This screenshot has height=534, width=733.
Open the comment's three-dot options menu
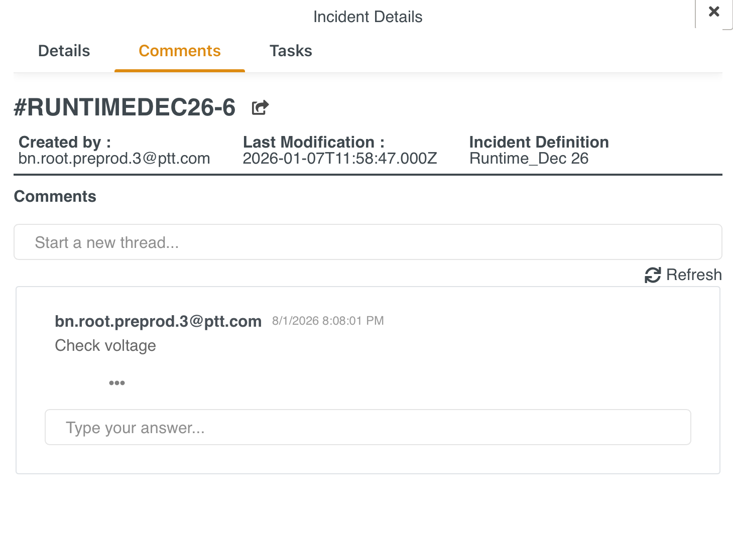tap(116, 383)
